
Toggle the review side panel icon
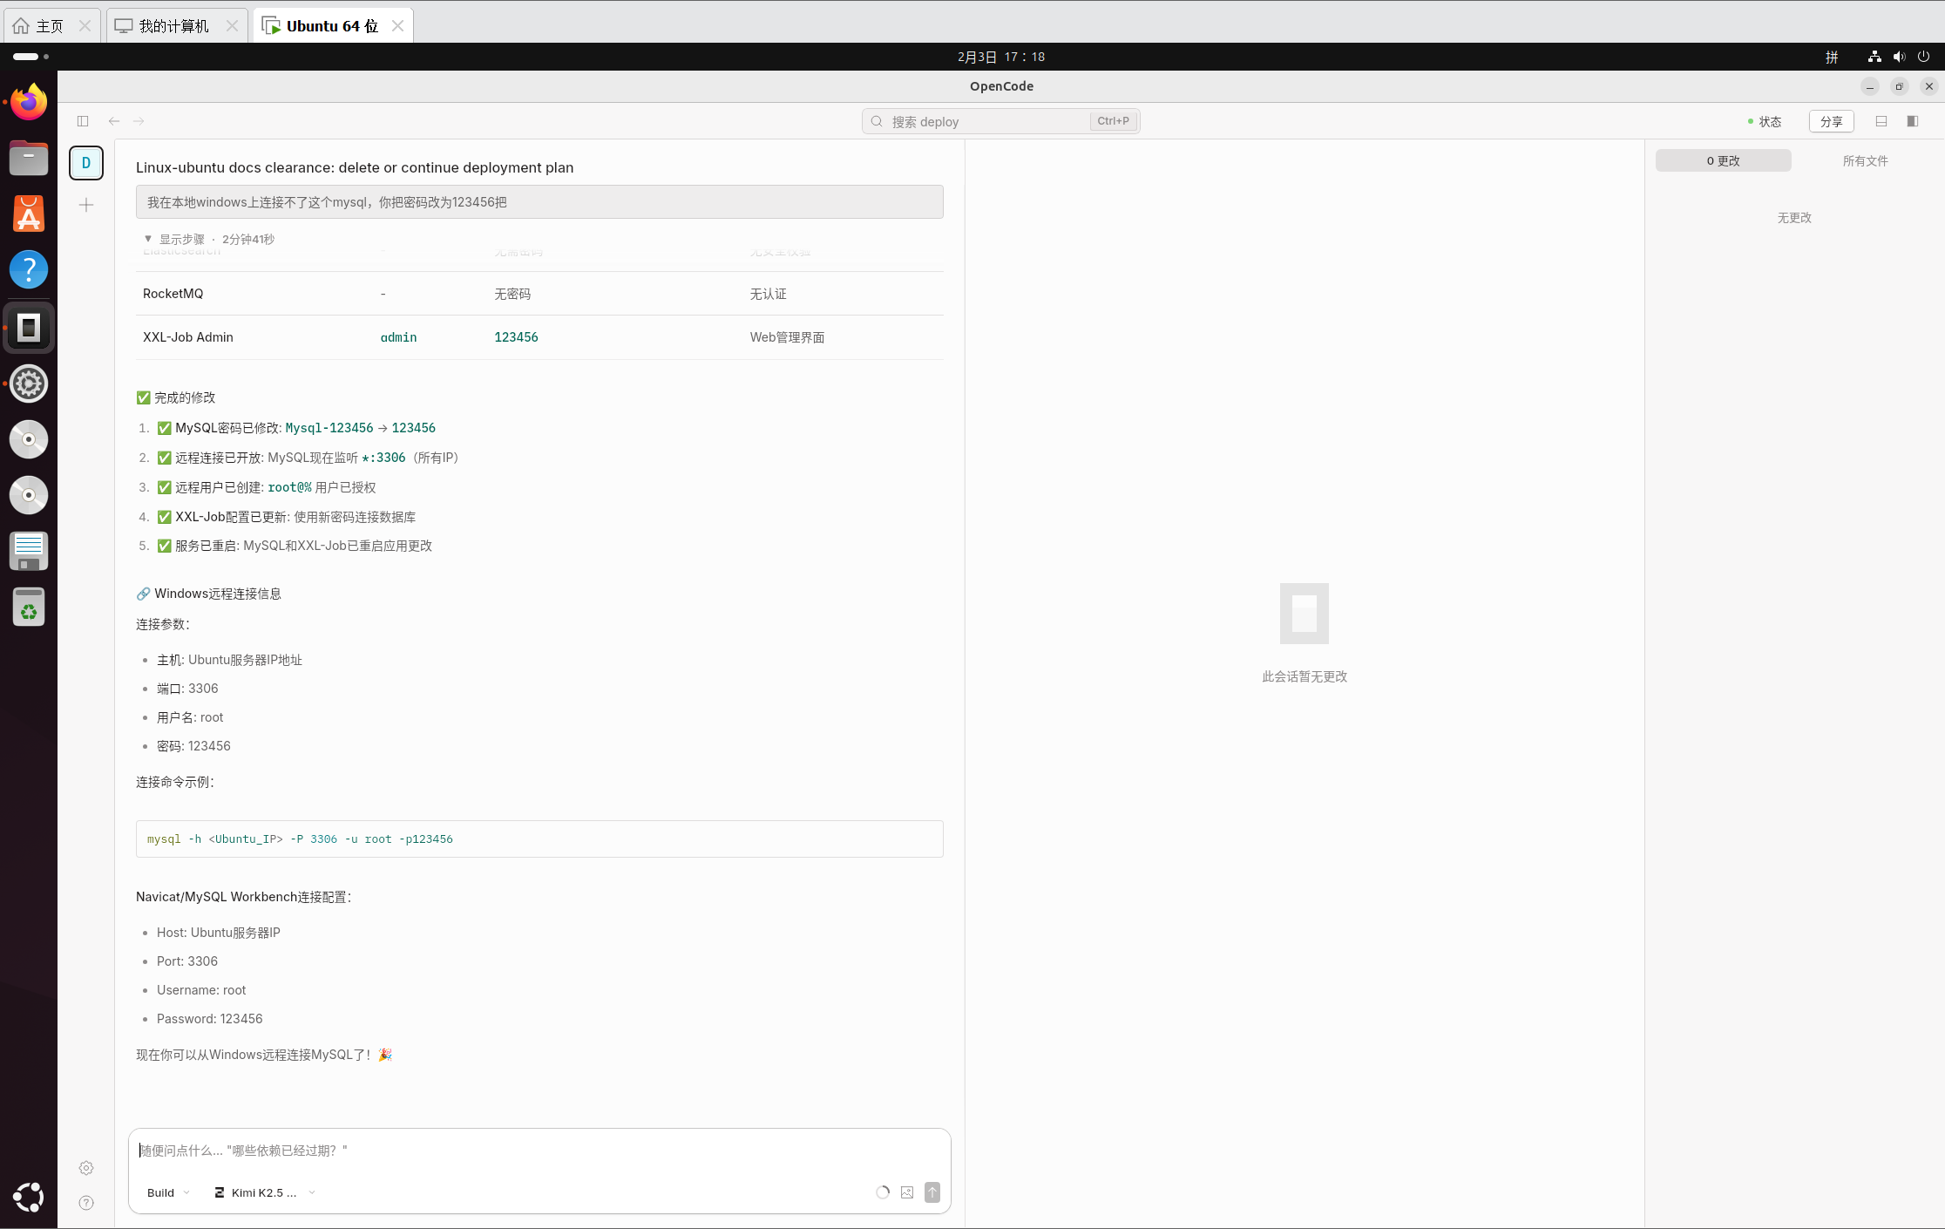pos(1913,121)
